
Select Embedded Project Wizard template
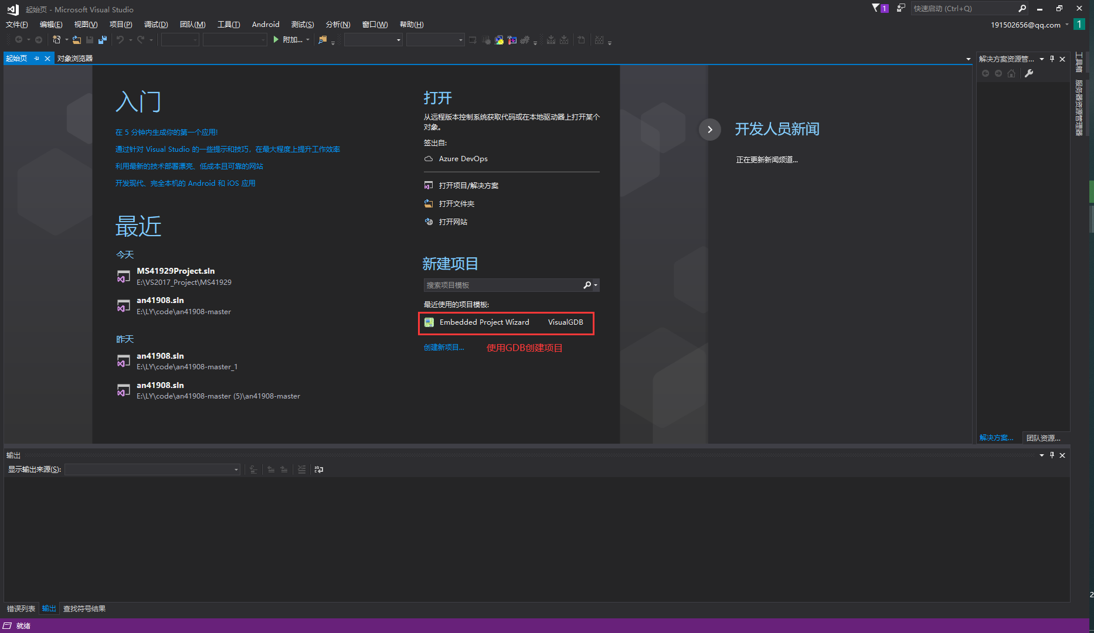tap(505, 322)
